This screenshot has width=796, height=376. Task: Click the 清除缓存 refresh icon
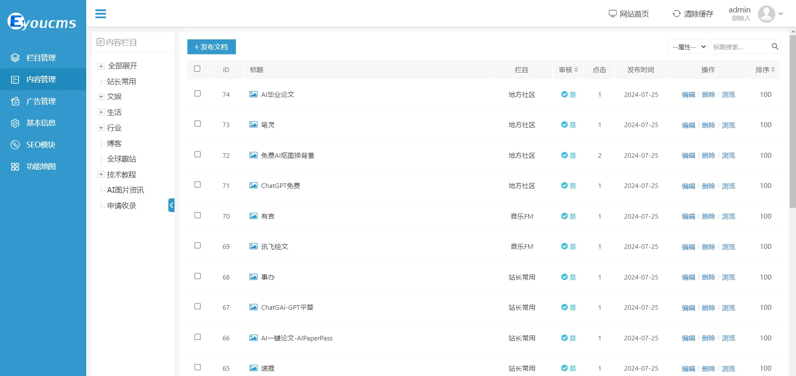(x=677, y=14)
